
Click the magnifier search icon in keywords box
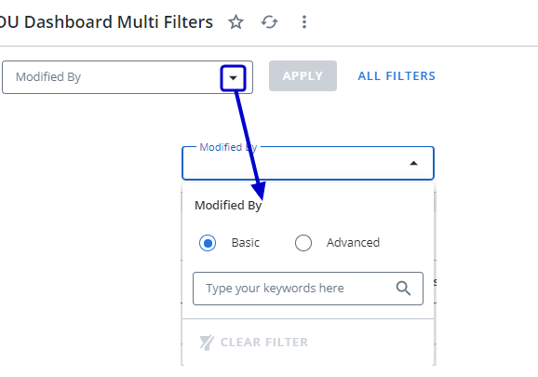tap(403, 289)
